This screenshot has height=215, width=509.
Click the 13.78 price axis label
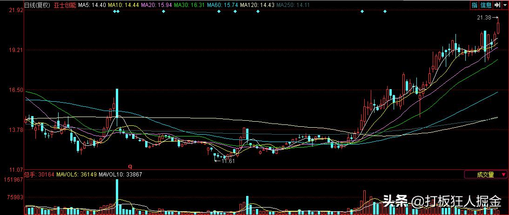(x=17, y=130)
